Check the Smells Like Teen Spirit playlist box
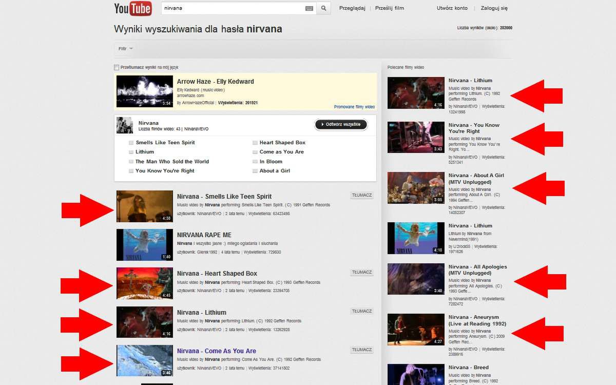The image size is (616, 385). click(131, 143)
